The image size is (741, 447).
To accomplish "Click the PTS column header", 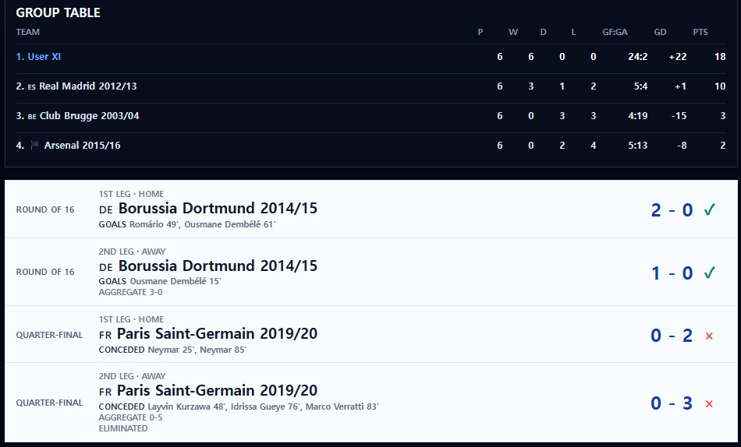I will tap(700, 32).
